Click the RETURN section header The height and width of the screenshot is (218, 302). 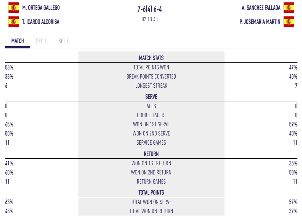(x=151, y=154)
